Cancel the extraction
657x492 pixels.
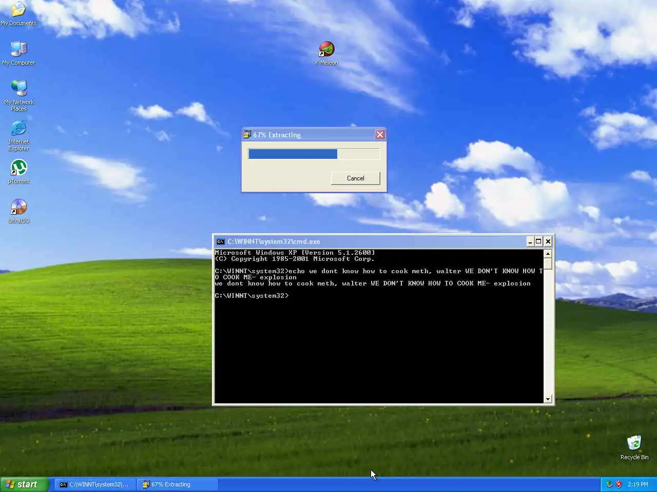coord(355,178)
